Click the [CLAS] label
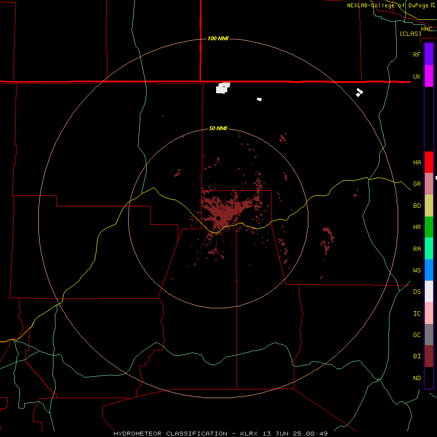This screenshot has height=437, width=437. coord(410,34)
